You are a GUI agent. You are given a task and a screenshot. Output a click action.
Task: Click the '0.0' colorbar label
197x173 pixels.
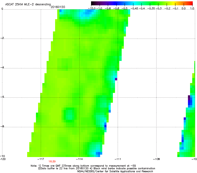tap(184, 9)
